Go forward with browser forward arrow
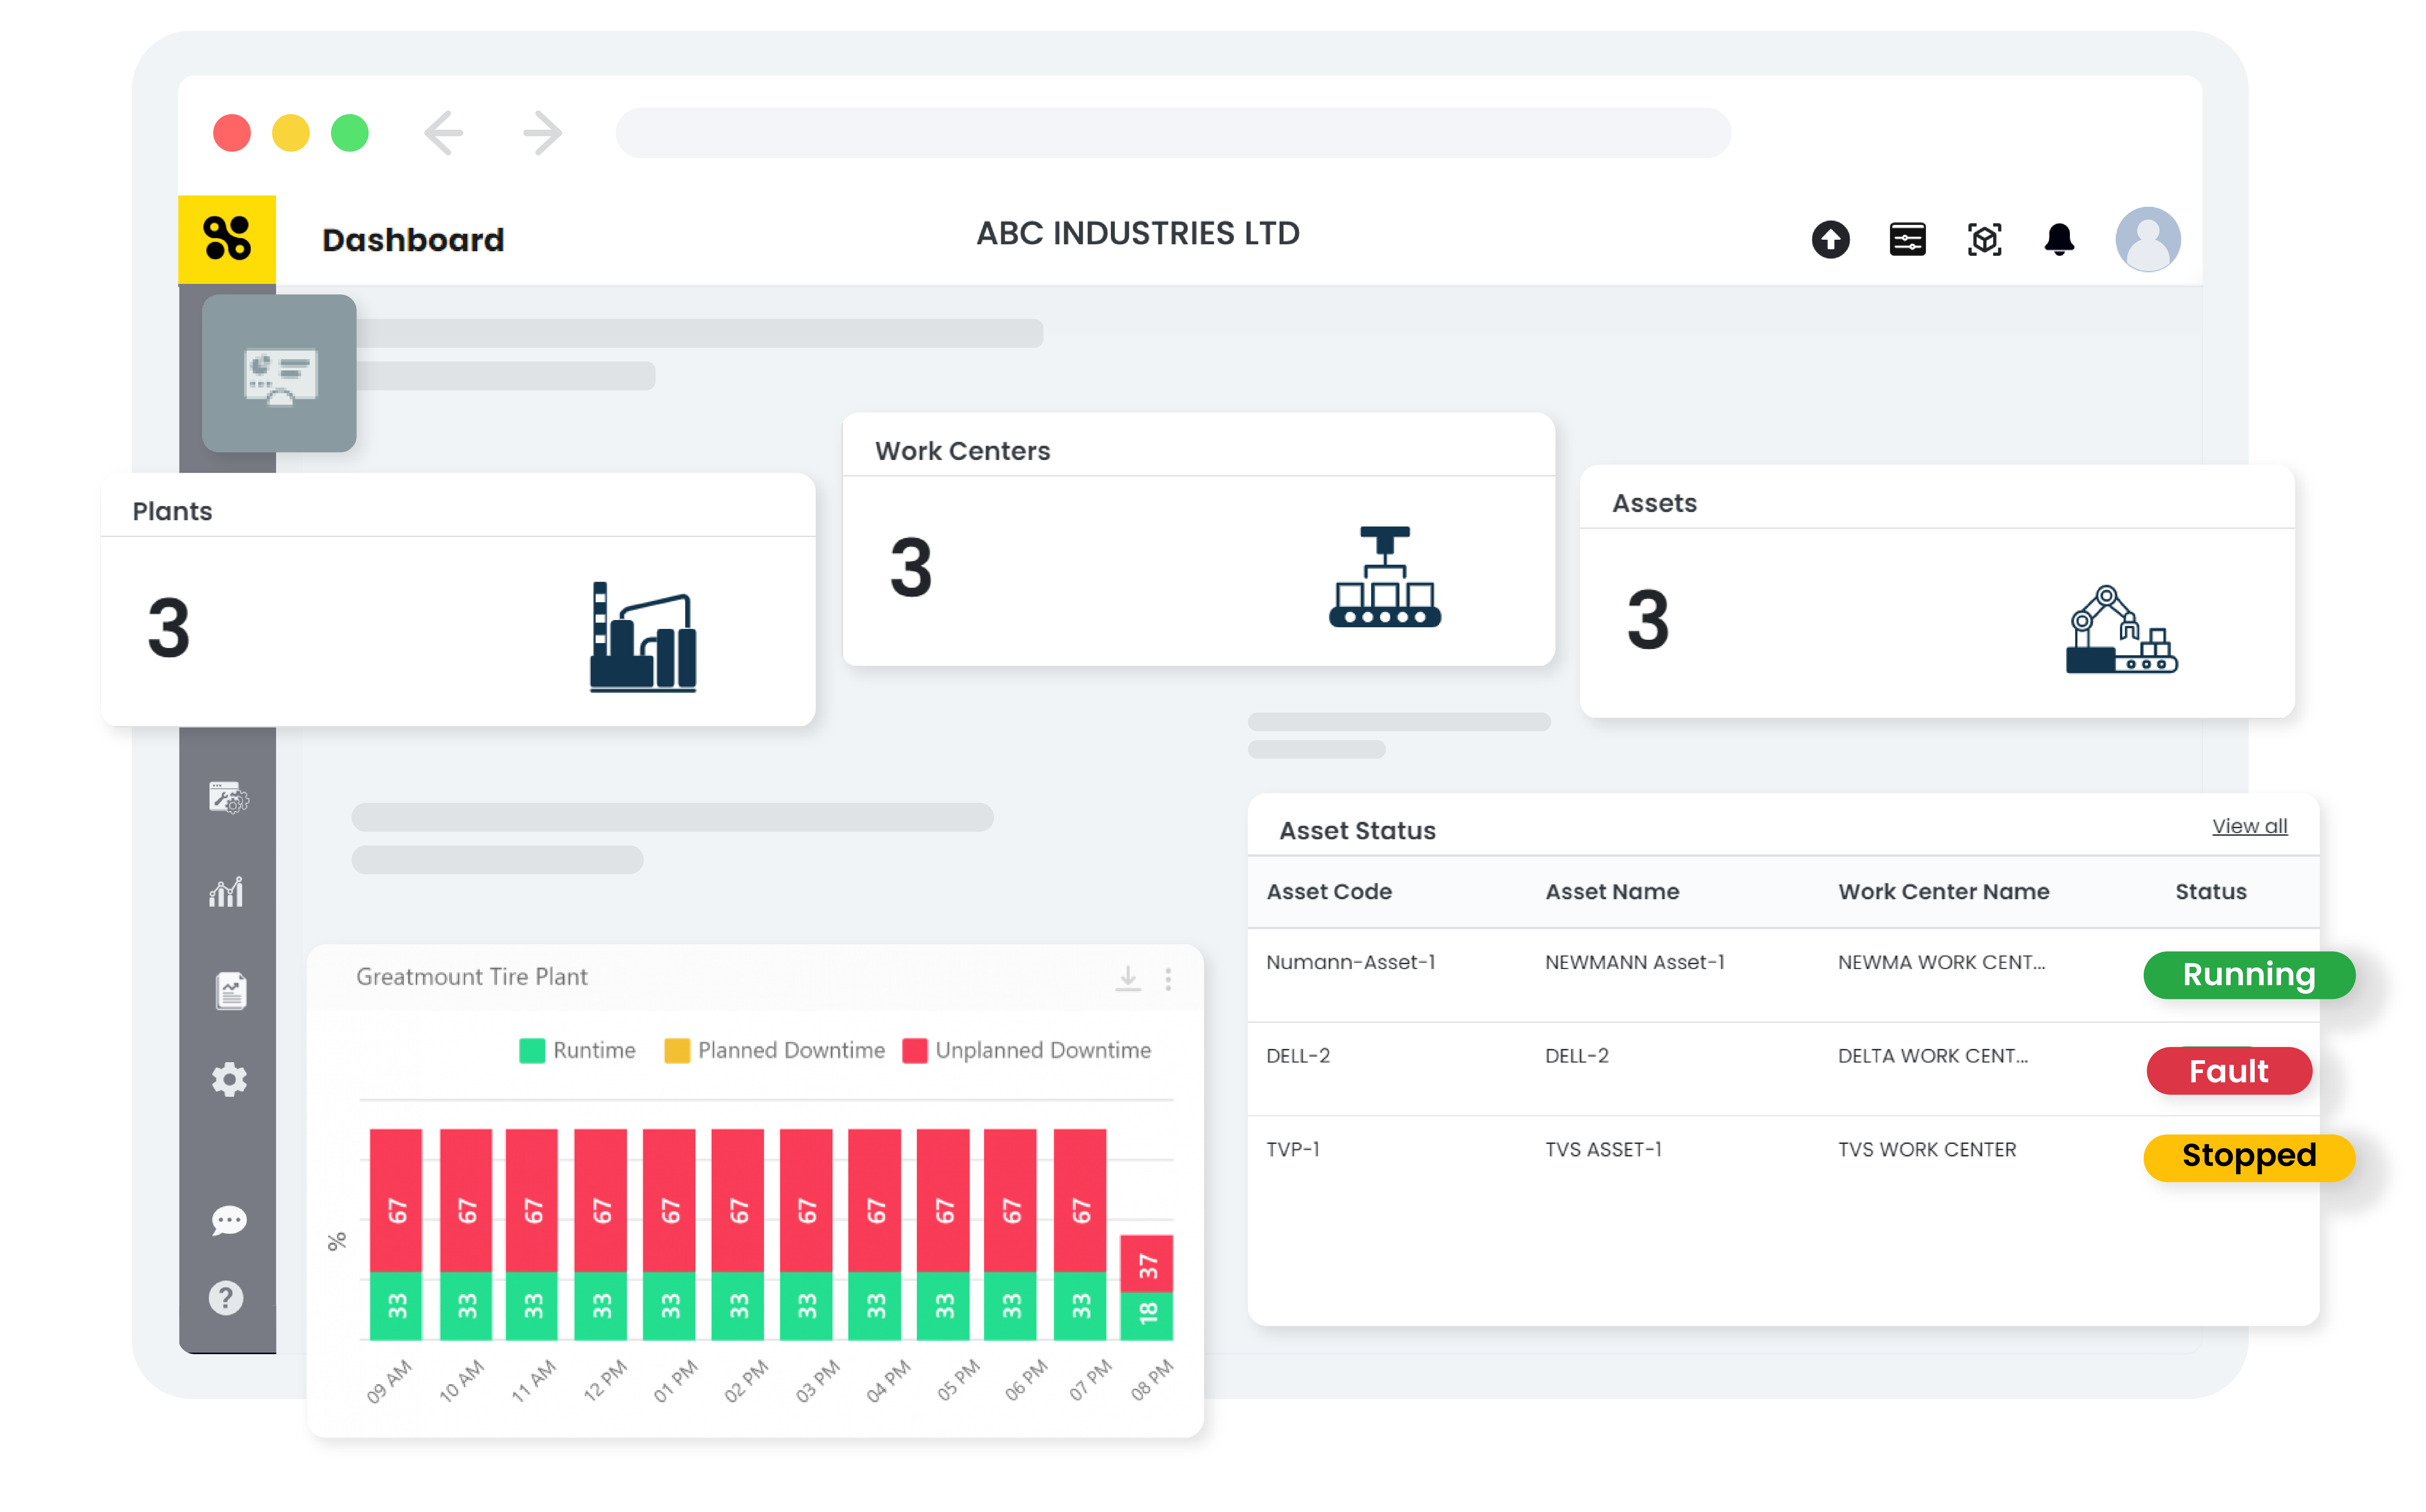 [542, 133]
